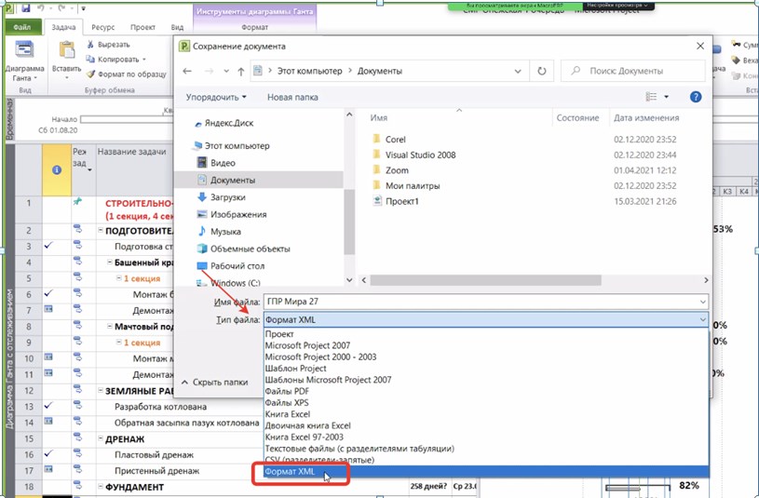Click the Новая папка button

(x=292, y=97)
